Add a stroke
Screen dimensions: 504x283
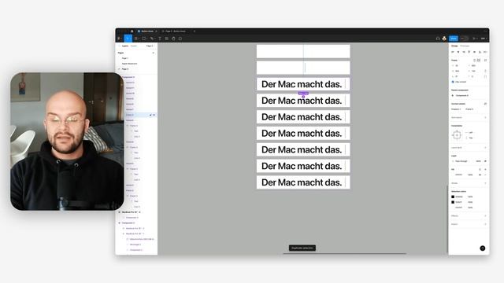pyautogui.click(x=485, y=183)
